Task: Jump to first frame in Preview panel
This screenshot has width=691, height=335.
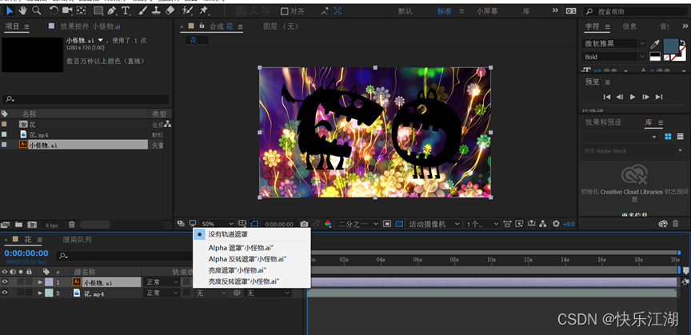Action: click(607, 97)
